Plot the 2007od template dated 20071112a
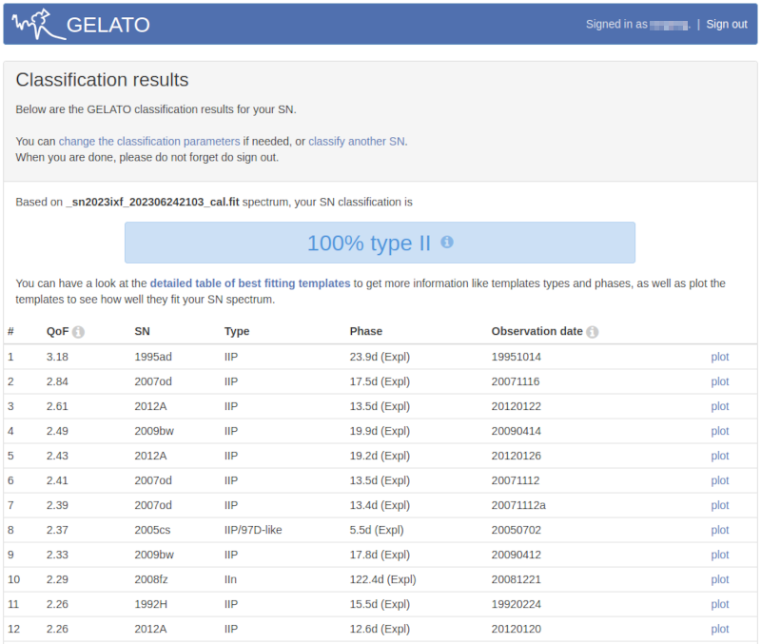This screenshot has height=644, width=761. 720,505
